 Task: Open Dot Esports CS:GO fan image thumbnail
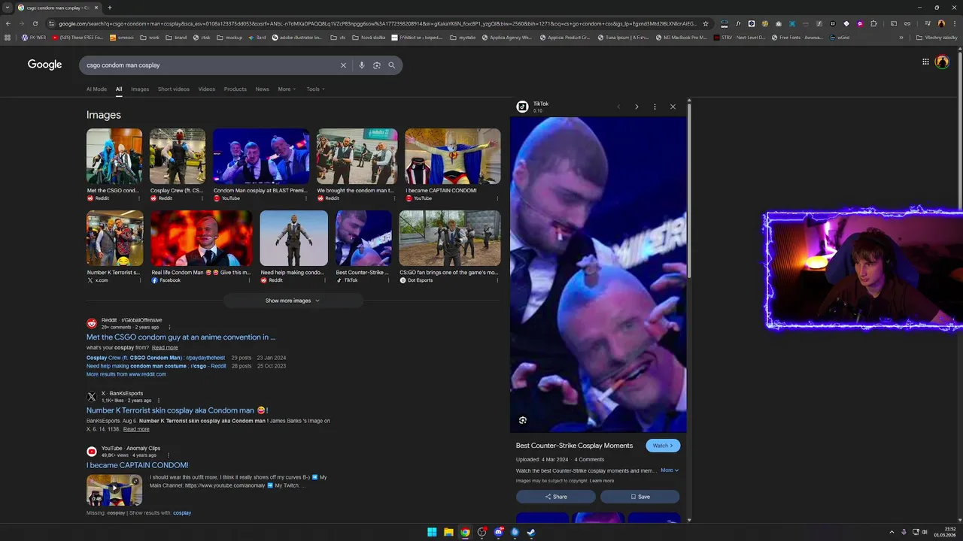point(450,238)
